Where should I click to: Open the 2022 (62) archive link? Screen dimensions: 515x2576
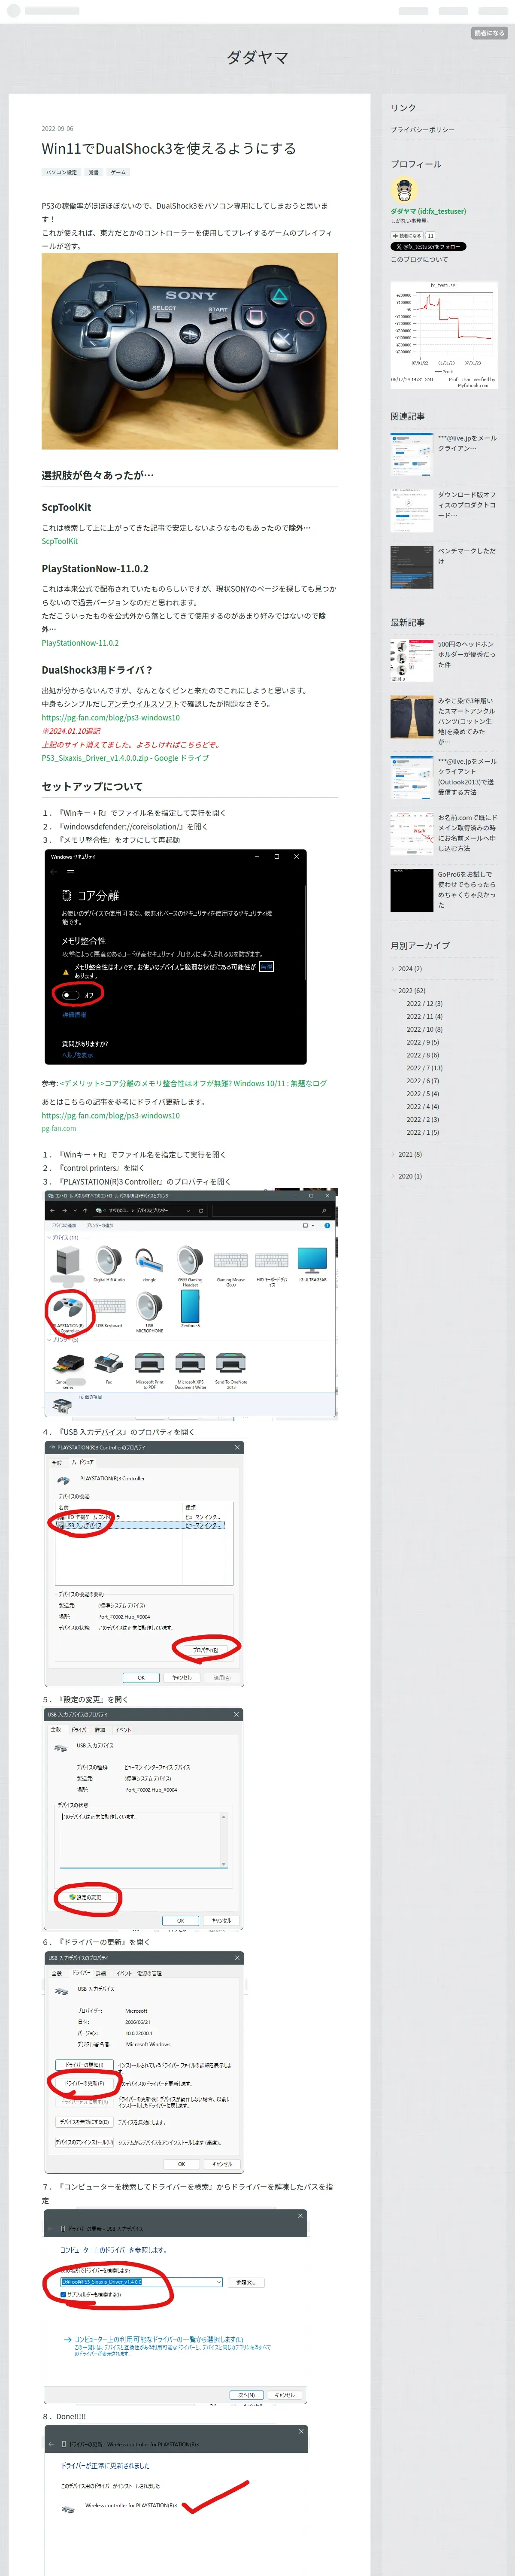(412, 991)
